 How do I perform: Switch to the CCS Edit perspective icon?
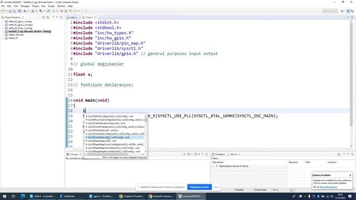348,11
